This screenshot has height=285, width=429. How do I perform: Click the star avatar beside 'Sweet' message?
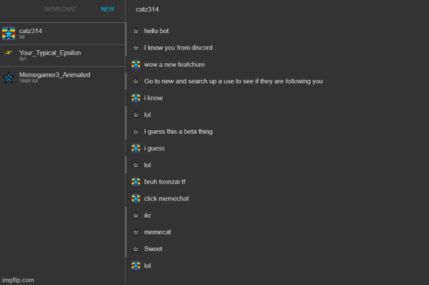tap(136, 249)
